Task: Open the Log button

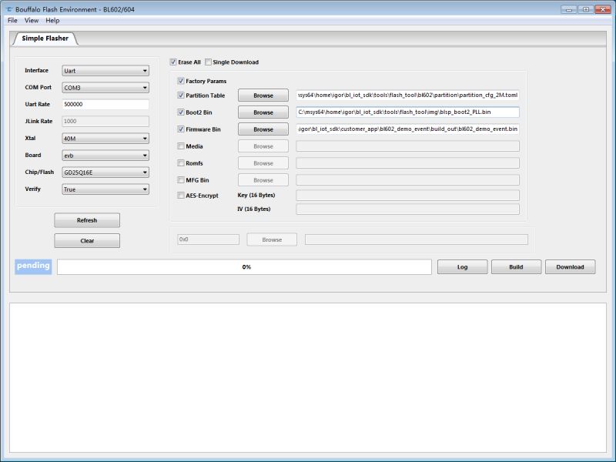Action: (x=463, y=267)
